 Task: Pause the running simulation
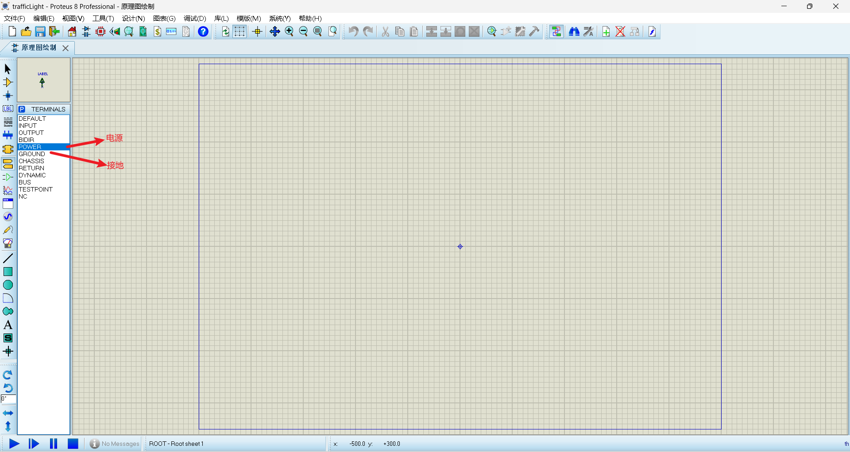pyautogui.click(x=54, y=444)
